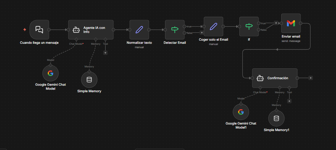Screen dimensions: 336x150
Task: Select the Agente IA con Info node
Action: tap(91, 30)
